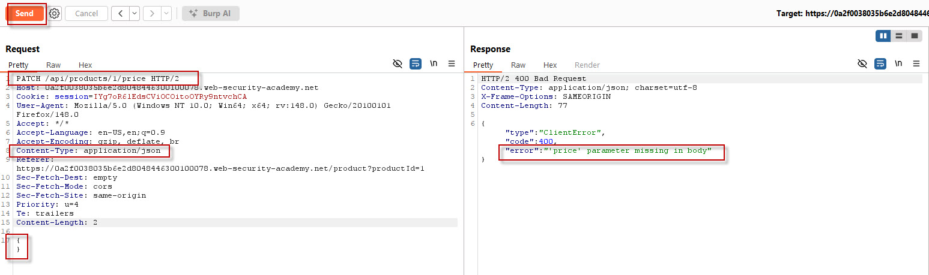The width and height of the screenshot is (929, 275).
Task: Select top-bottom vertical layout view
Action: pyautogui.click(x=899, y=36)
